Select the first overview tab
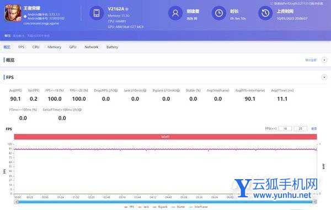 [7, 47]
